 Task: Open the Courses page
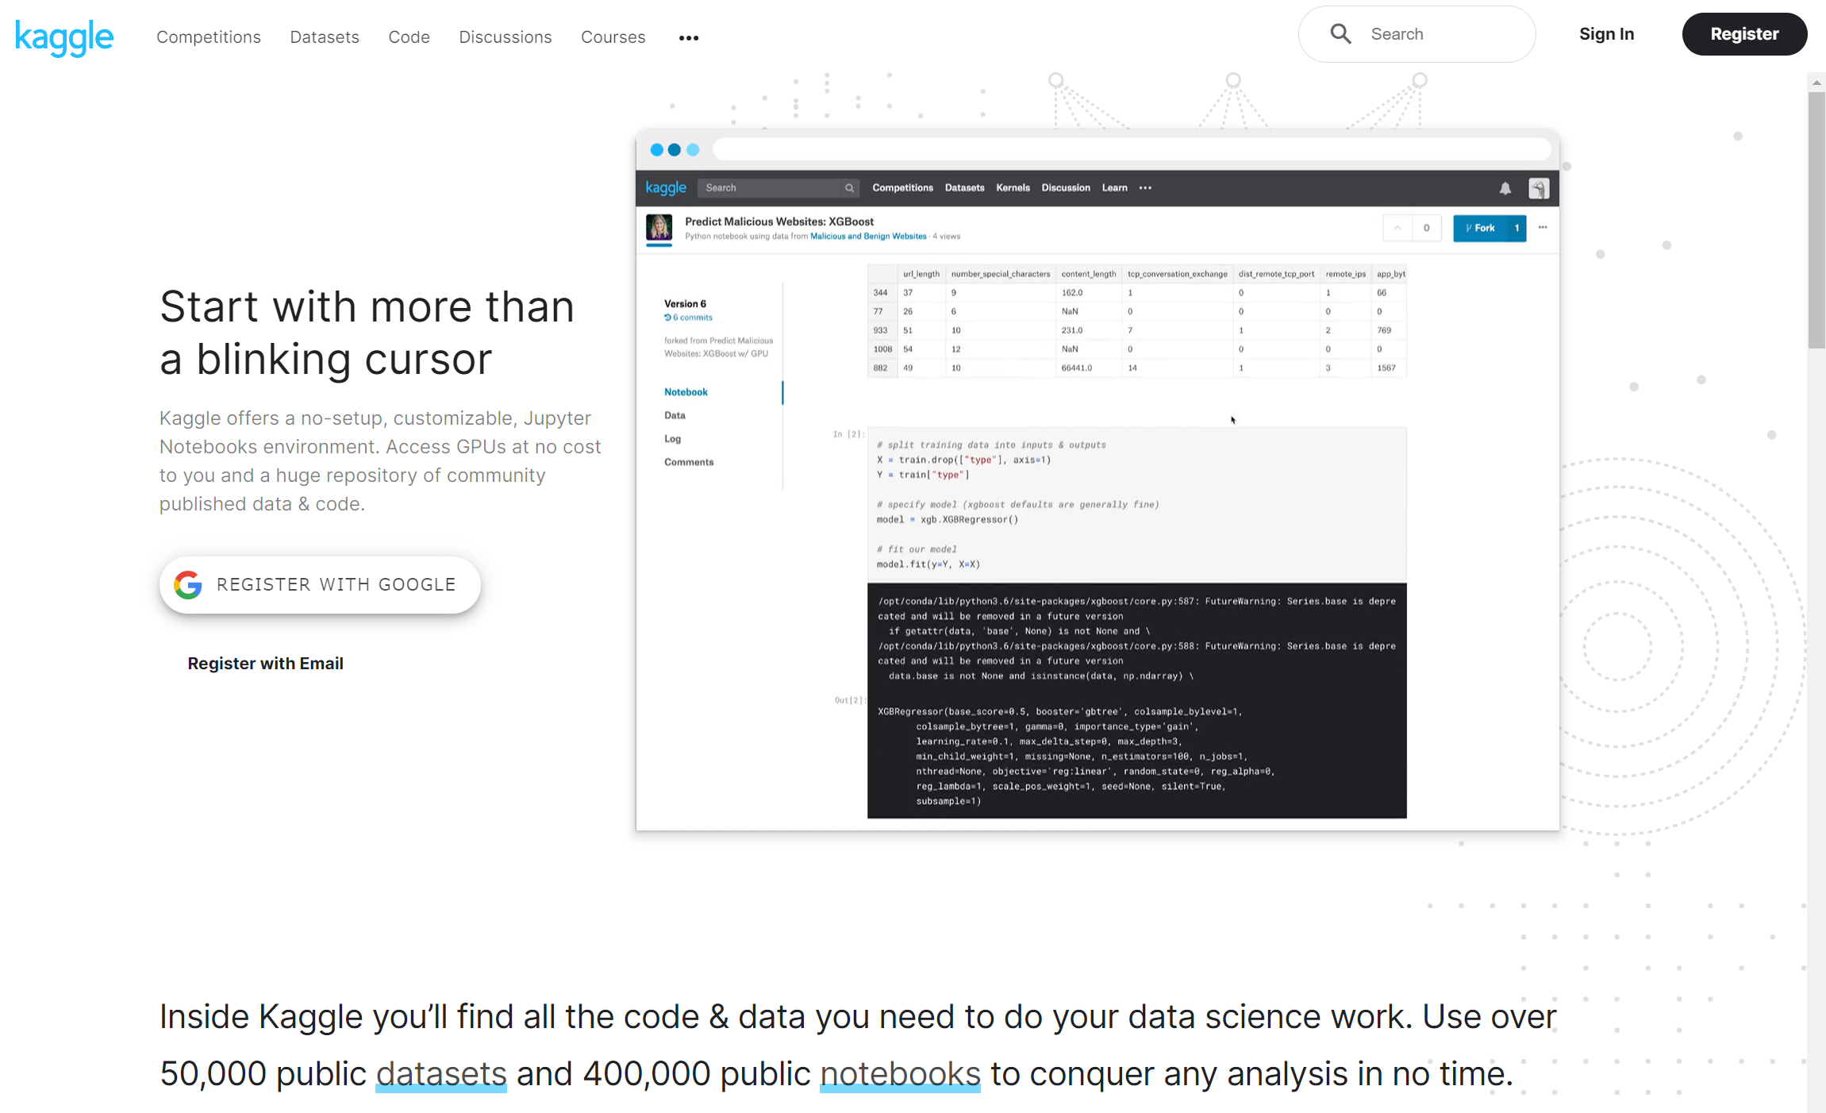pos(613,37)
